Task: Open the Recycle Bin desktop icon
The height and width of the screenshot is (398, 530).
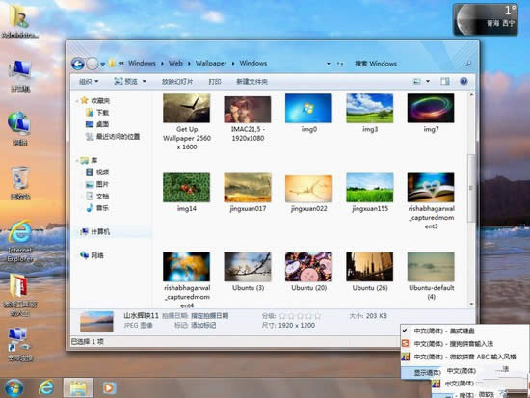Action: point(20,182)
